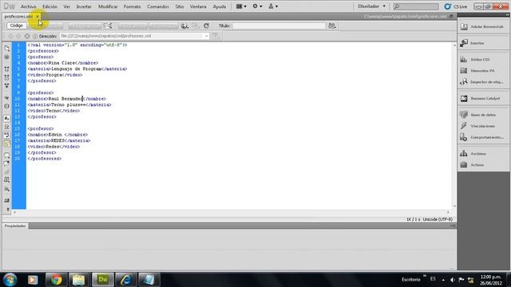511x287 pixels.
Task: Click the home icon beside Dirección
Action: (35, 36)
